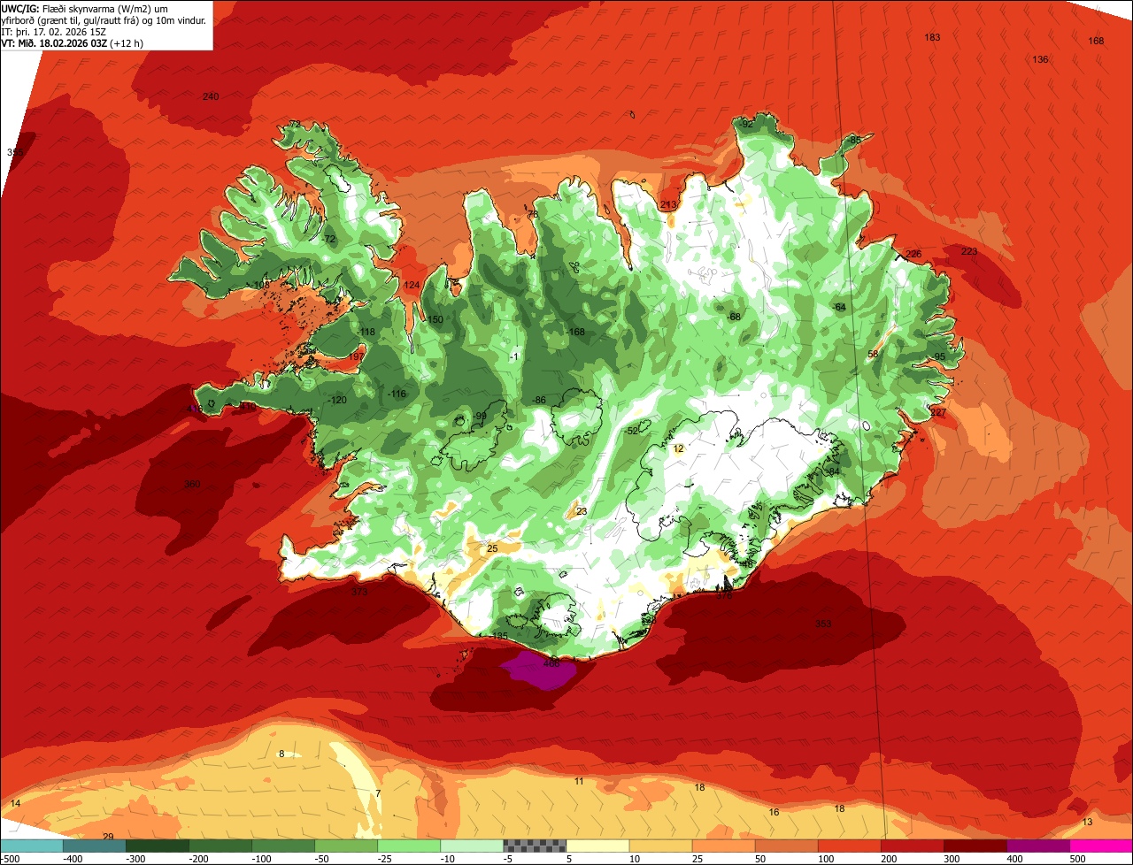Click the '-116' value on the map
This screenshot has height=865, width=1133.
(396, 394)
